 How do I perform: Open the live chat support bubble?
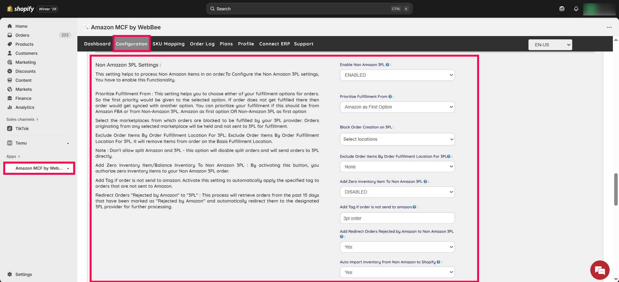(600, 270)
